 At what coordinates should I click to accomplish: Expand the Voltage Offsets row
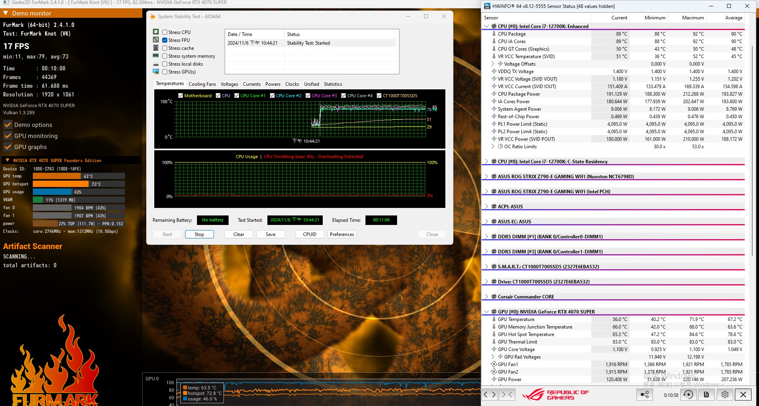(493, 64)
